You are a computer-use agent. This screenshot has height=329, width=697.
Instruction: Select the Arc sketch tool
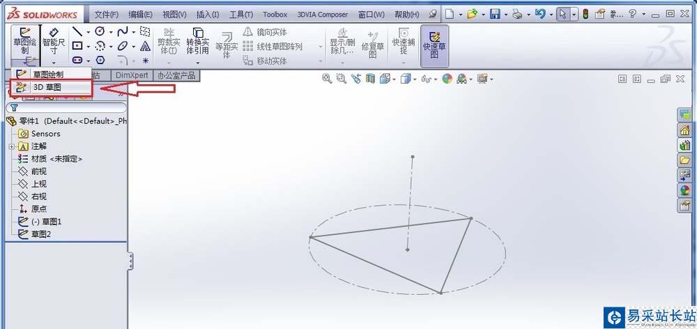pyautogui.click(x=100, y=46)
